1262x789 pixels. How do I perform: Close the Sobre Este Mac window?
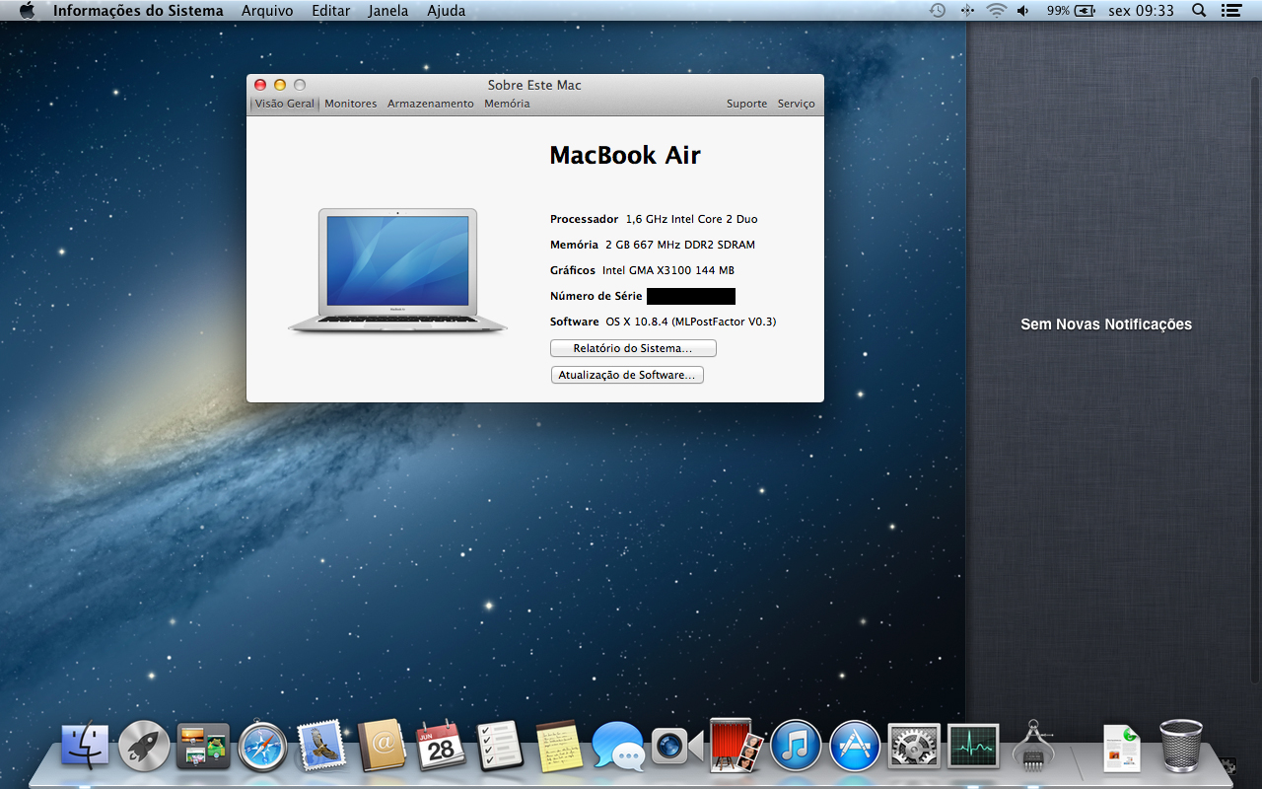pyautogui.click(x=260, y=85)
